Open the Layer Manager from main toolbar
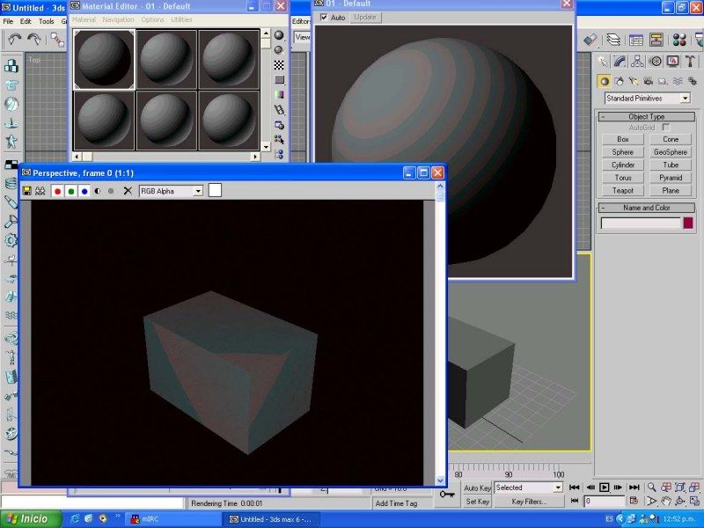This screenshot has height=528, width=704. 613,40
